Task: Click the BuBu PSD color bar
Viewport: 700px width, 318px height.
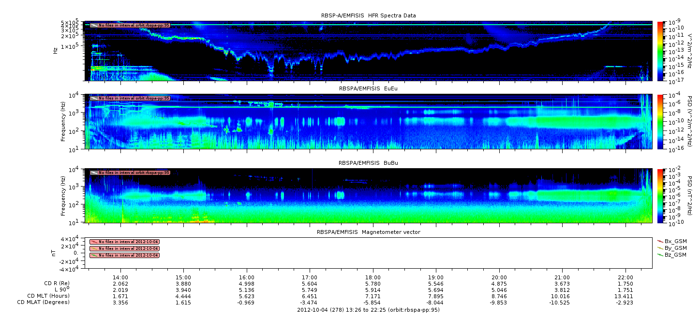Action: pos(660,196)
